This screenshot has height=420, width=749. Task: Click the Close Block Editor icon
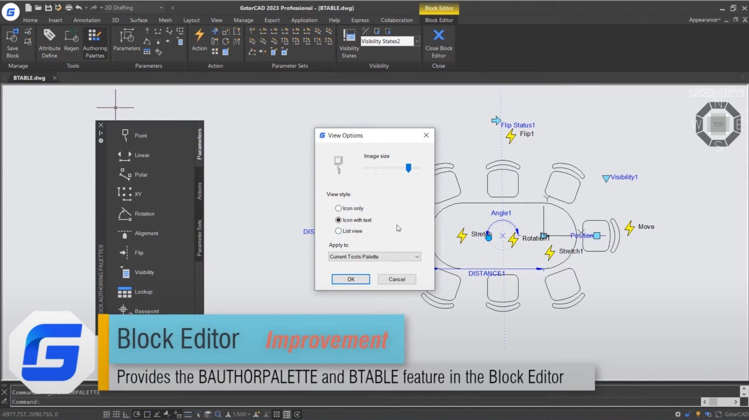coord(439,36)
